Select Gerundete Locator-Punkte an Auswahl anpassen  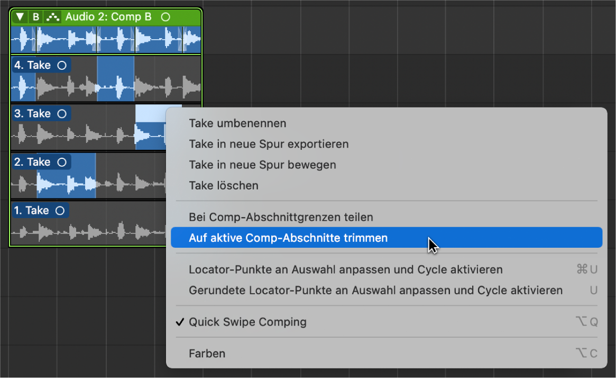(375, 291)
